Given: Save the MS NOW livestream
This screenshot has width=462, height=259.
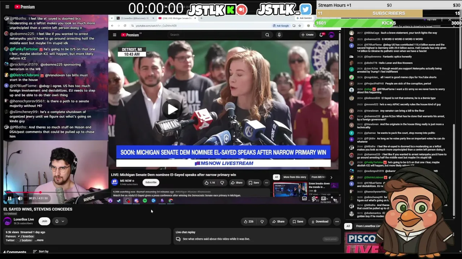Looking at the screenshot, I should 254,183.
